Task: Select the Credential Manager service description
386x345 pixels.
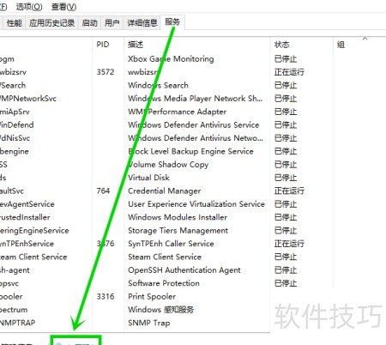Action: point(164,191)
